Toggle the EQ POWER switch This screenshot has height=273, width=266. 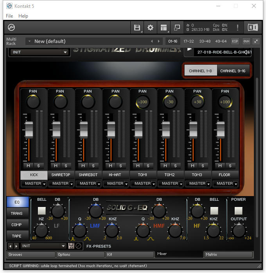coord(239,211)
